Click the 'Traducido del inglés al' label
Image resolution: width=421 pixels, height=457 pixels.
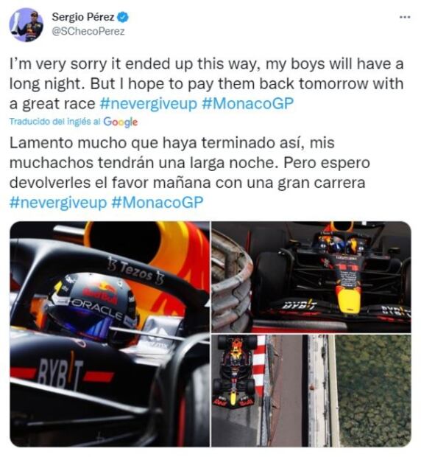(54, 122)
